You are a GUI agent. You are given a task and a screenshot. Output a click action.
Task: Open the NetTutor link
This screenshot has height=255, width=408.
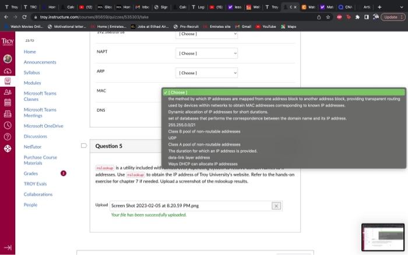[33, 147]
